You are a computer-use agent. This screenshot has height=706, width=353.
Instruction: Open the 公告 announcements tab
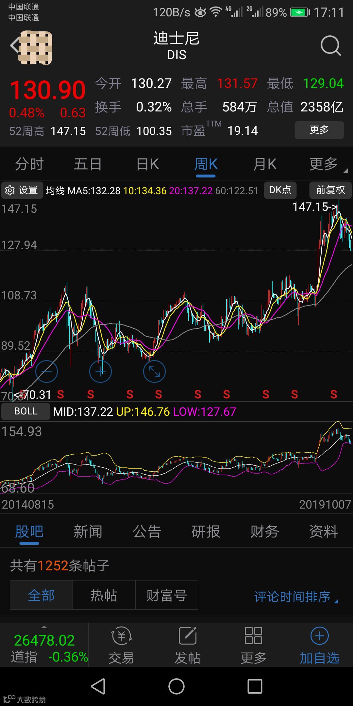tap(147, 531)
